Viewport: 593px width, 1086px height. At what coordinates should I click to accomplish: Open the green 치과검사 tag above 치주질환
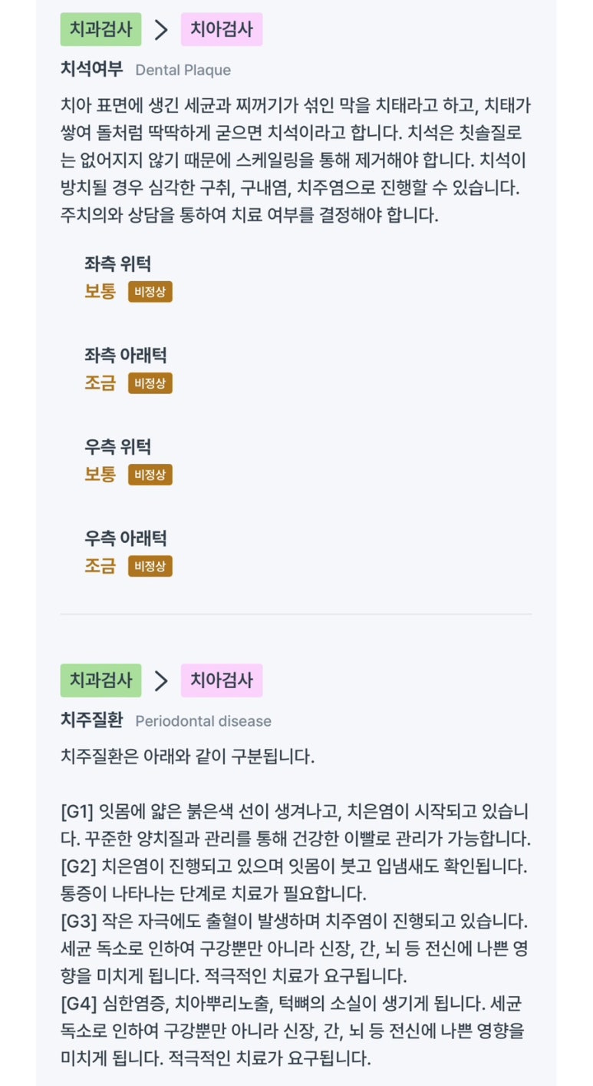coord(100,680)
